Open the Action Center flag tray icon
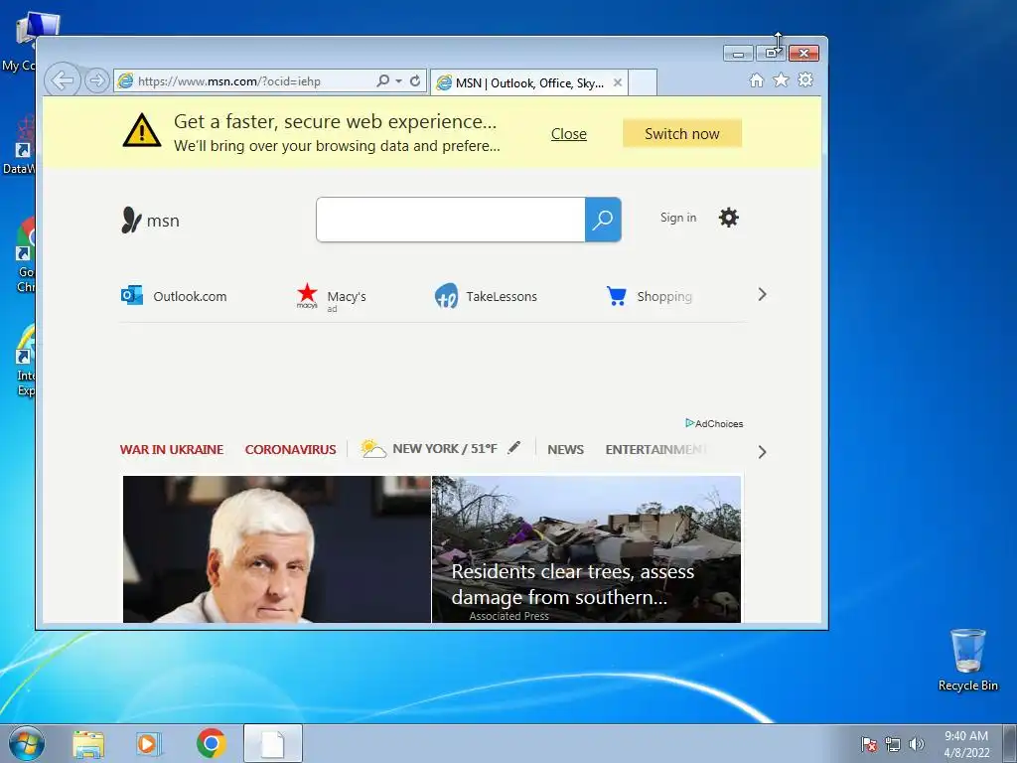The height and width of the screenshot is (763, 1017). (868, 744)
